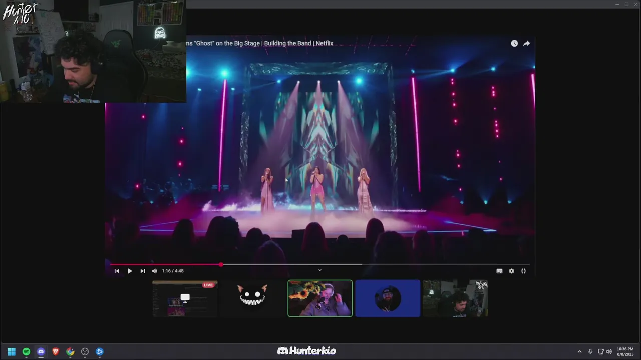641x360 pixels.
Task: Open the system volume tray icon
Action: click(x=609, y=351)
